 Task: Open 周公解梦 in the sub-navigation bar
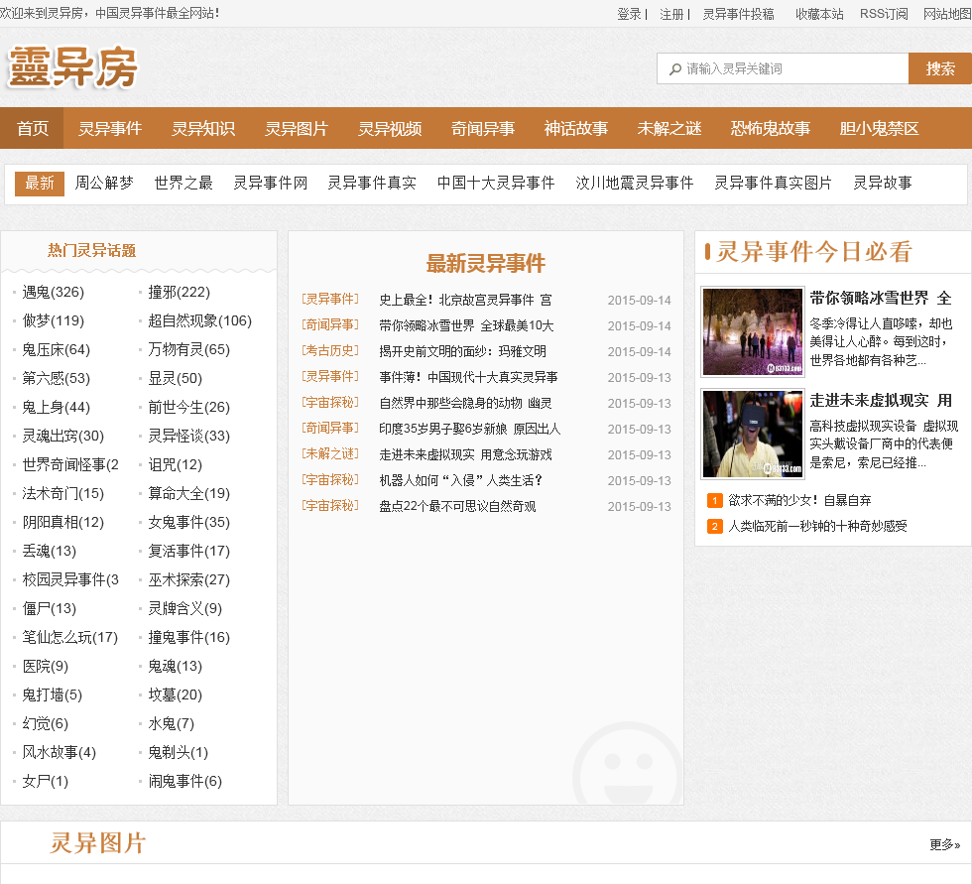[x=104, y=184]
